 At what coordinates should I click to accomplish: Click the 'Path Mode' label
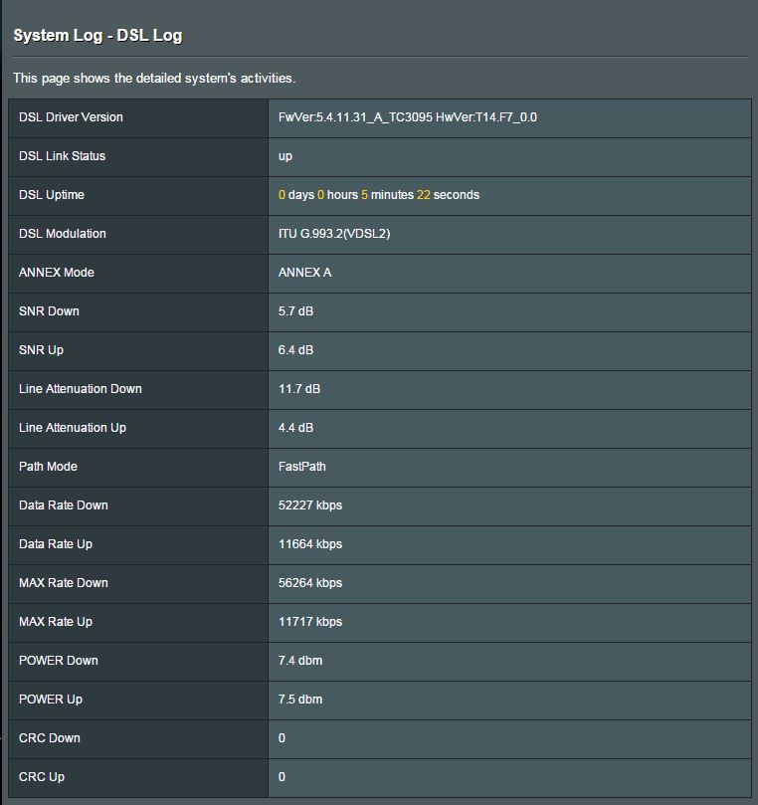(x=48, y=466)
